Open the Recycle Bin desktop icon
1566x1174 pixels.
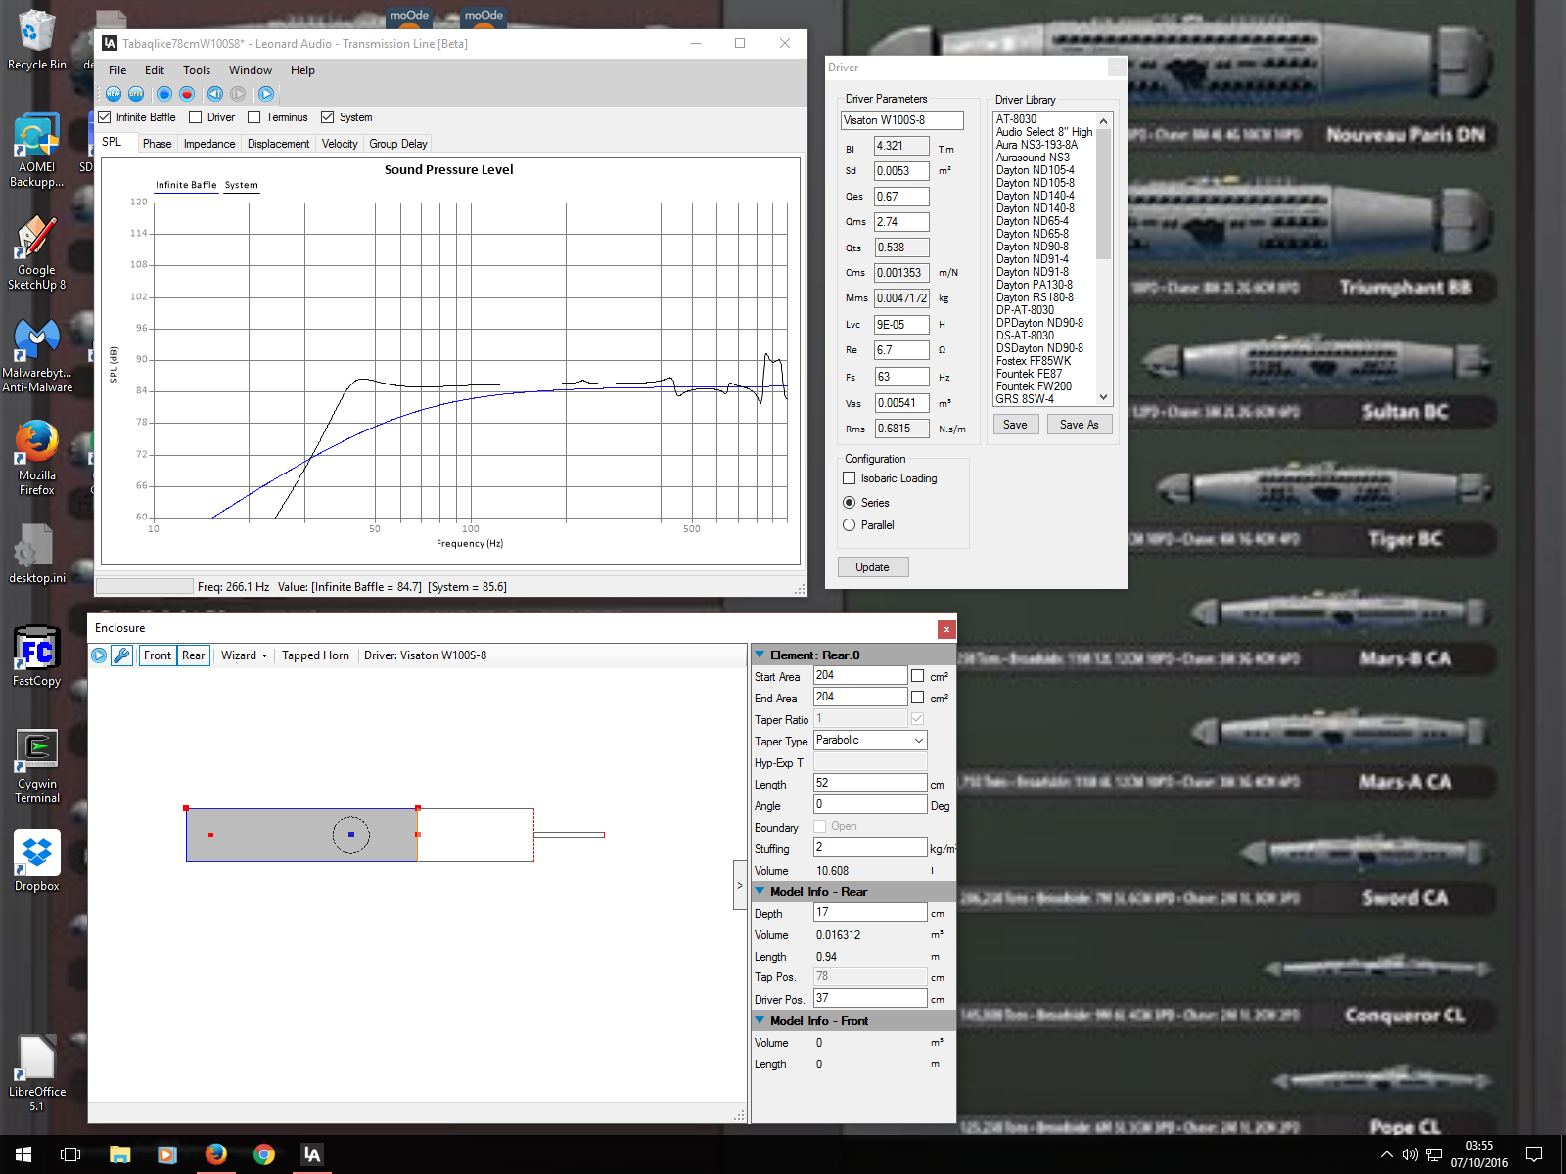pyautogui.click(x=37, y=41)
